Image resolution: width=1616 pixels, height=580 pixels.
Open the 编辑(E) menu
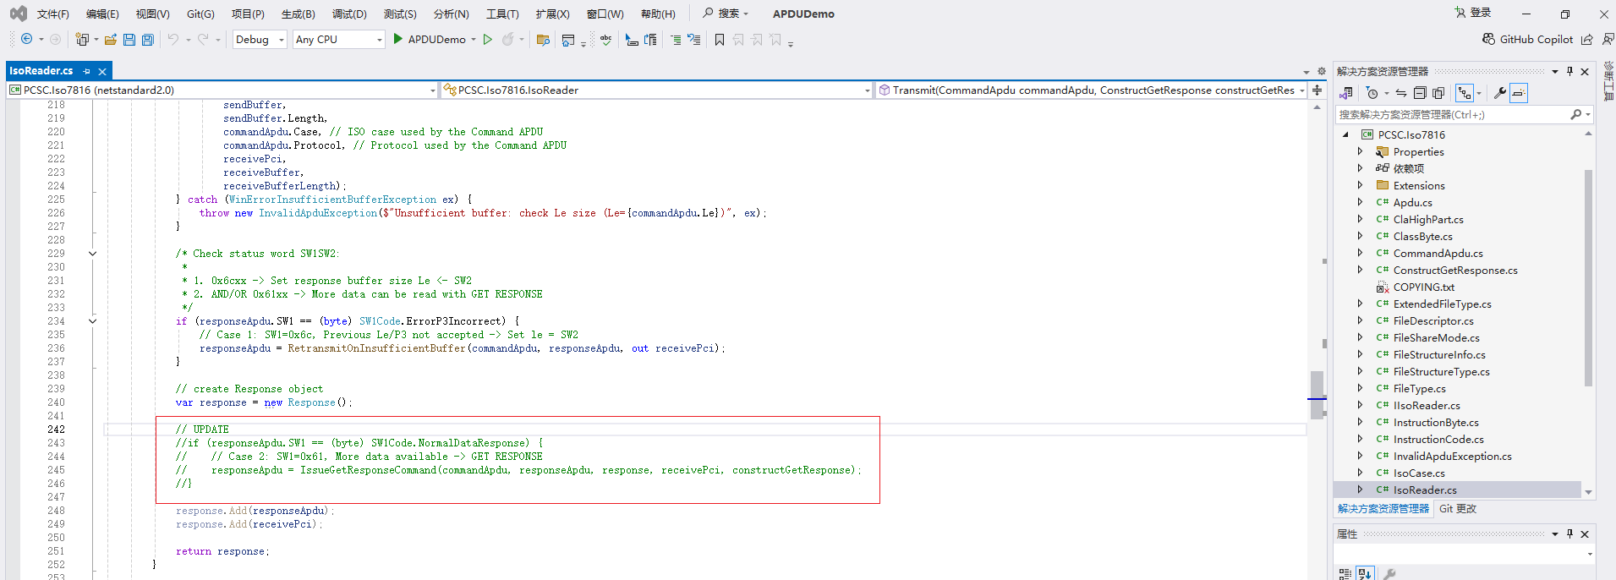coord(102,14)
